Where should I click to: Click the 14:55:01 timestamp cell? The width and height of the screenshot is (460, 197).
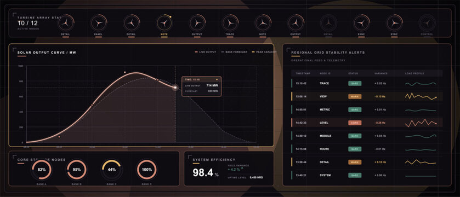tap(301, 110)
